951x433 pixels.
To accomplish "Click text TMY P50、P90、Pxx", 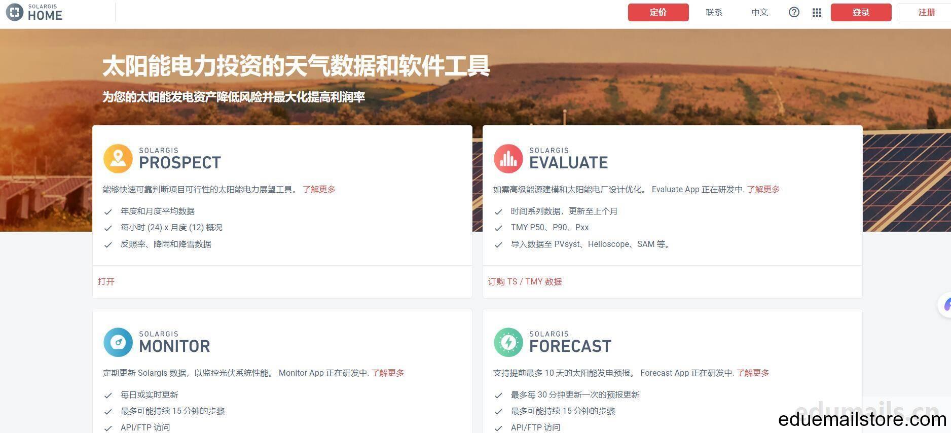I will (550, 227).
